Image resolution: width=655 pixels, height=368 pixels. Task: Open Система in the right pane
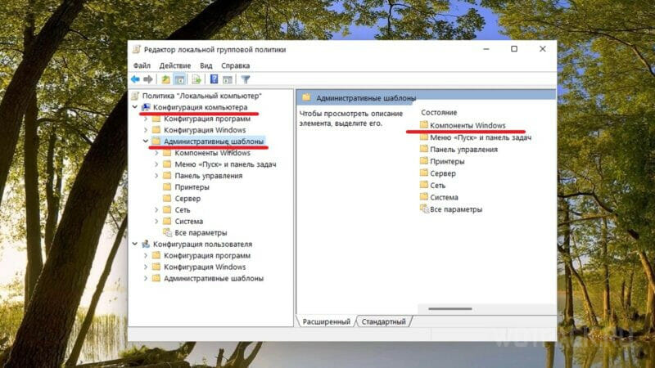click(x=444, y=197)
